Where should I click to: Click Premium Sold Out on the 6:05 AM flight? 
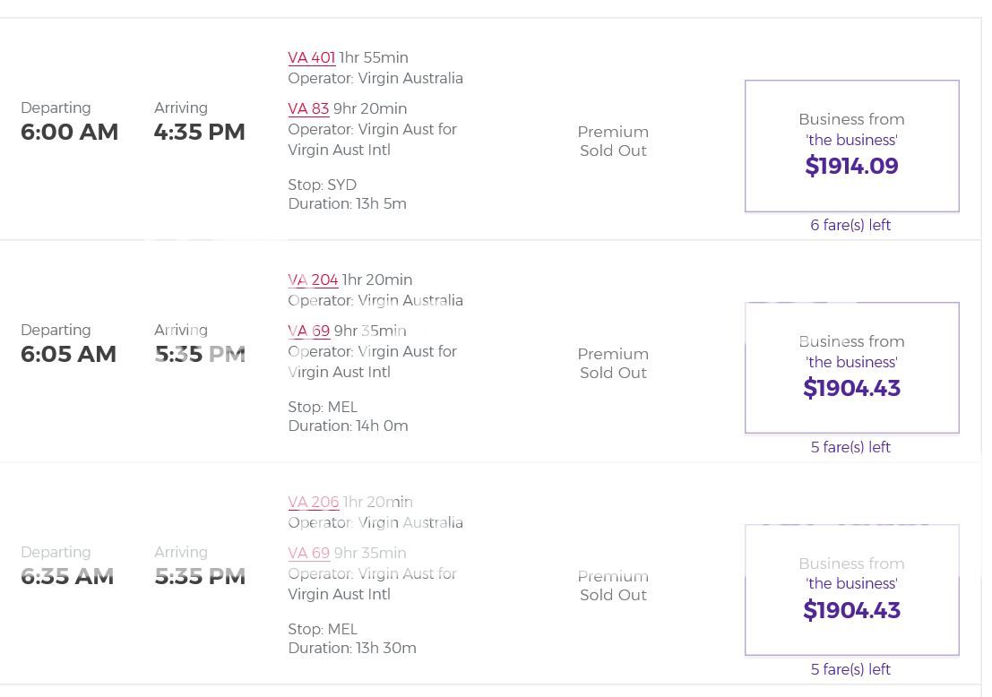(x=613, y=364)
